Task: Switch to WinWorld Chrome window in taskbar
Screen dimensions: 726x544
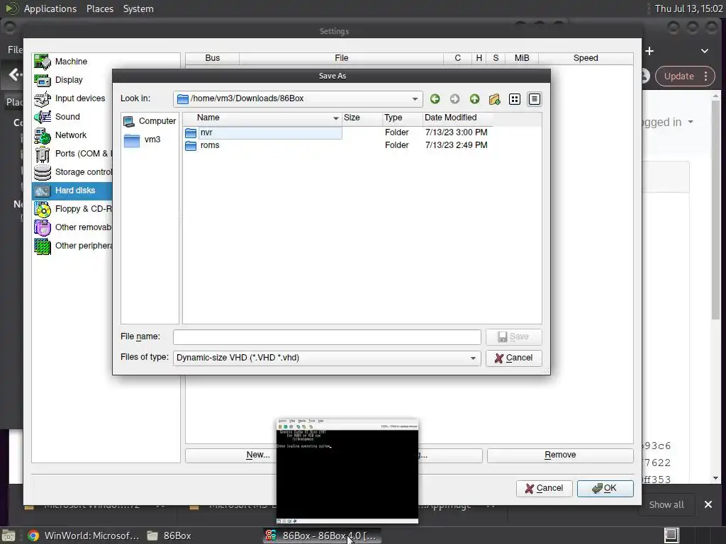Action: (84, 535)
